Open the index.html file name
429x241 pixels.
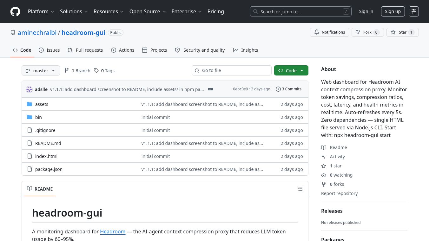[46, 156]
